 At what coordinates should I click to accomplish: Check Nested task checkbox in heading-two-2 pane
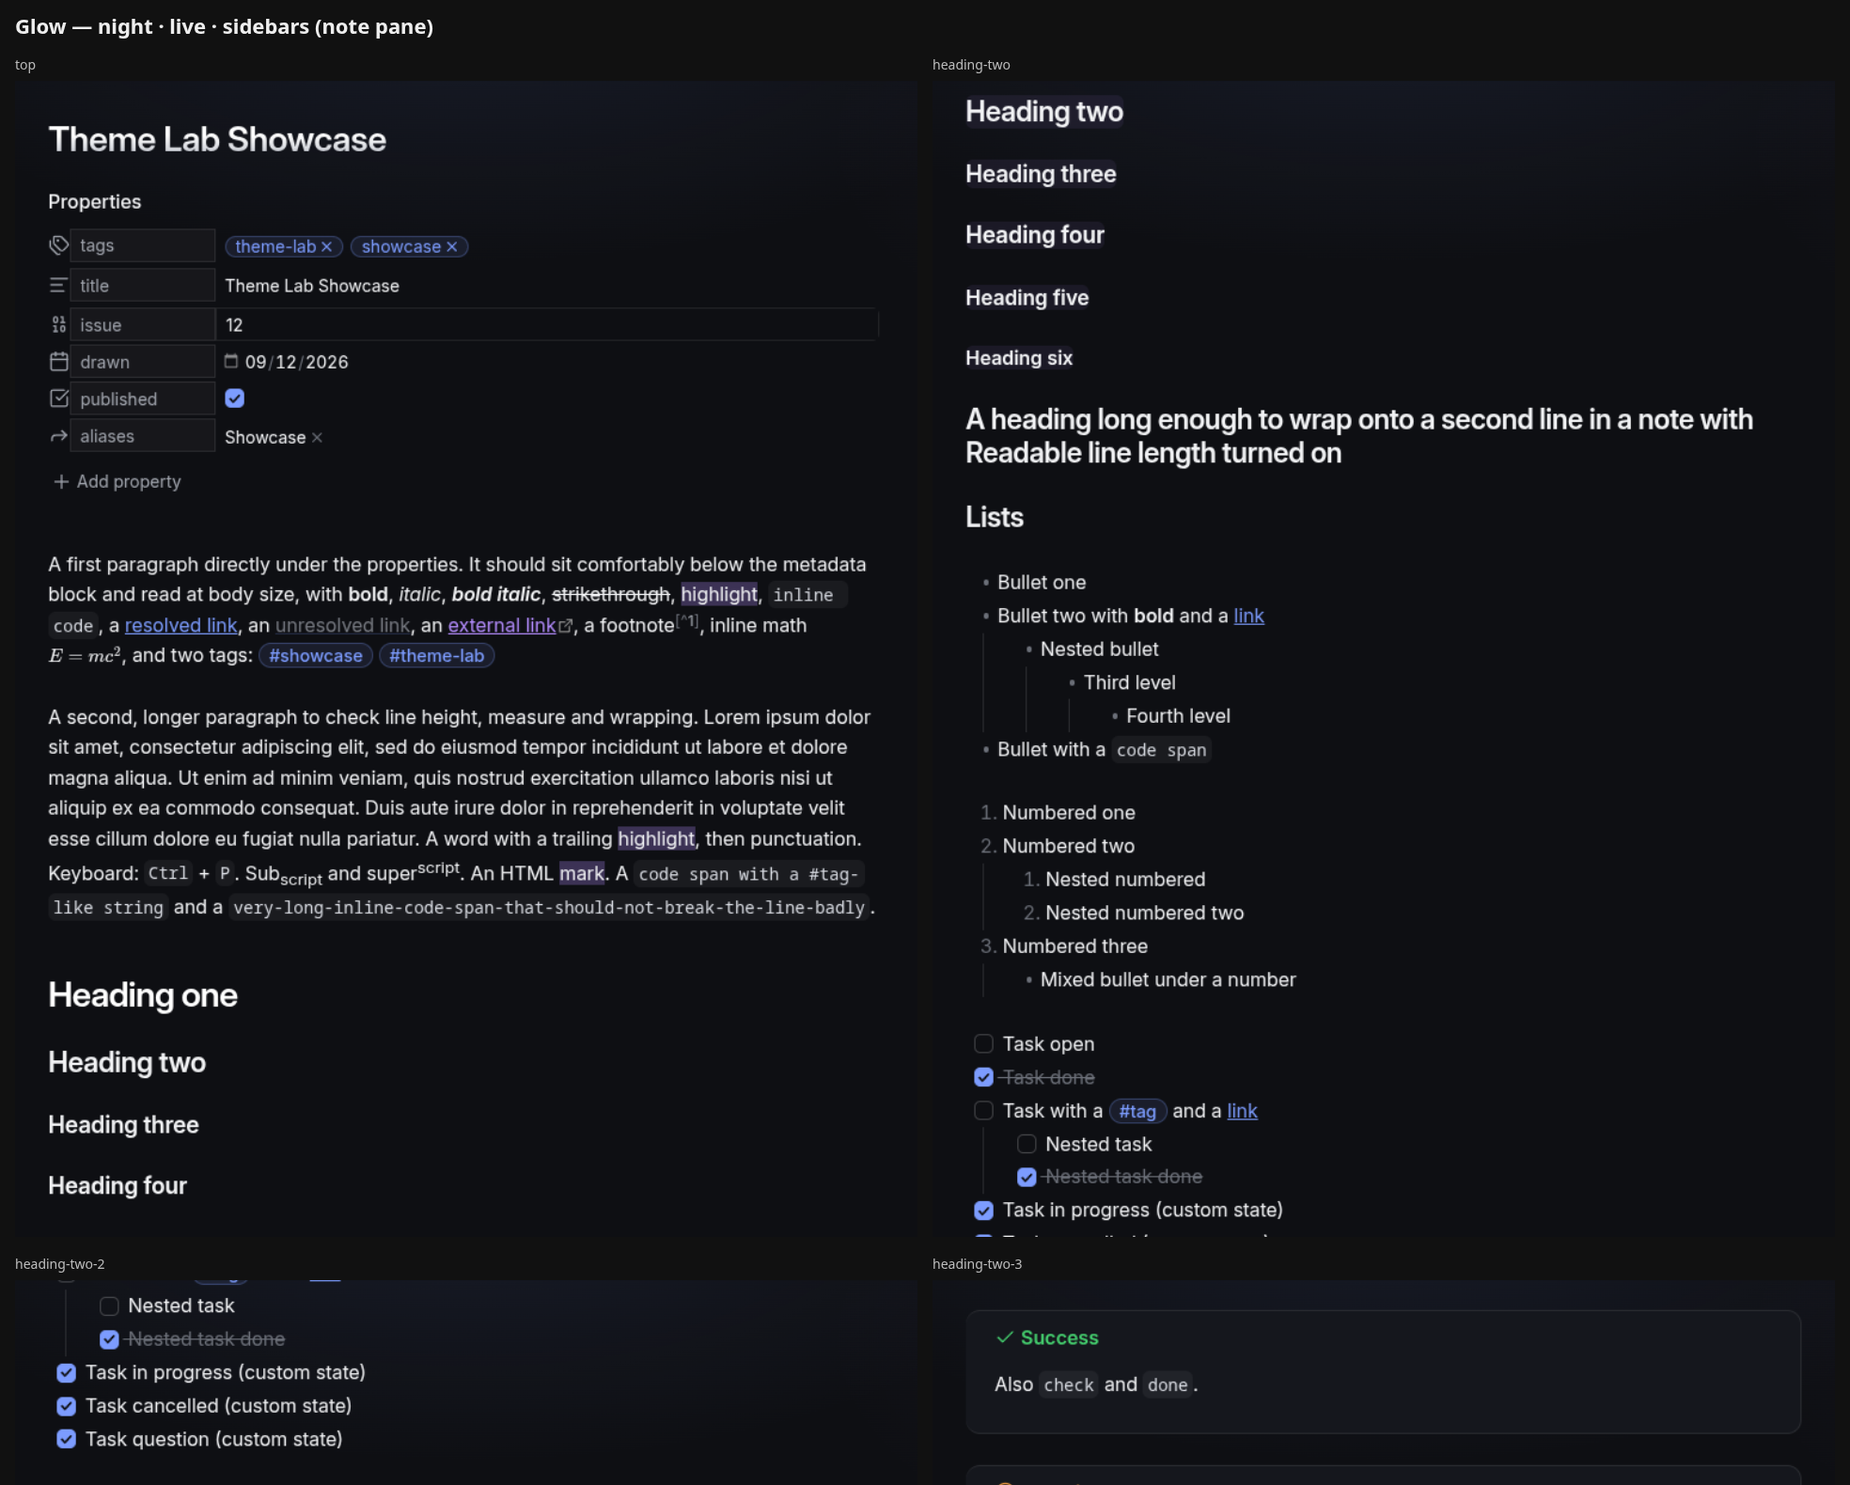coord(110,1305)
